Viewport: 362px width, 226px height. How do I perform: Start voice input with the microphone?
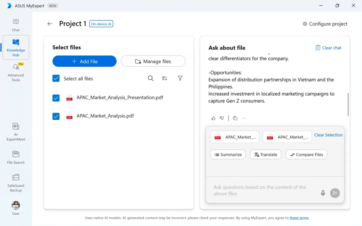(x=323, y=193)
